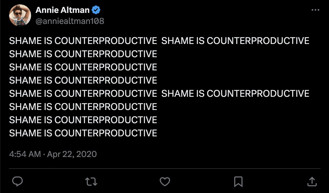
Task: Click the word SHAME on the second line
Action: (25, 54)
